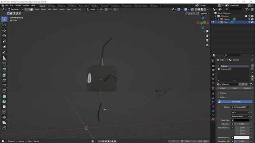Click the timeline play button
The image size is (255, 143).
(x=109, y=141)
